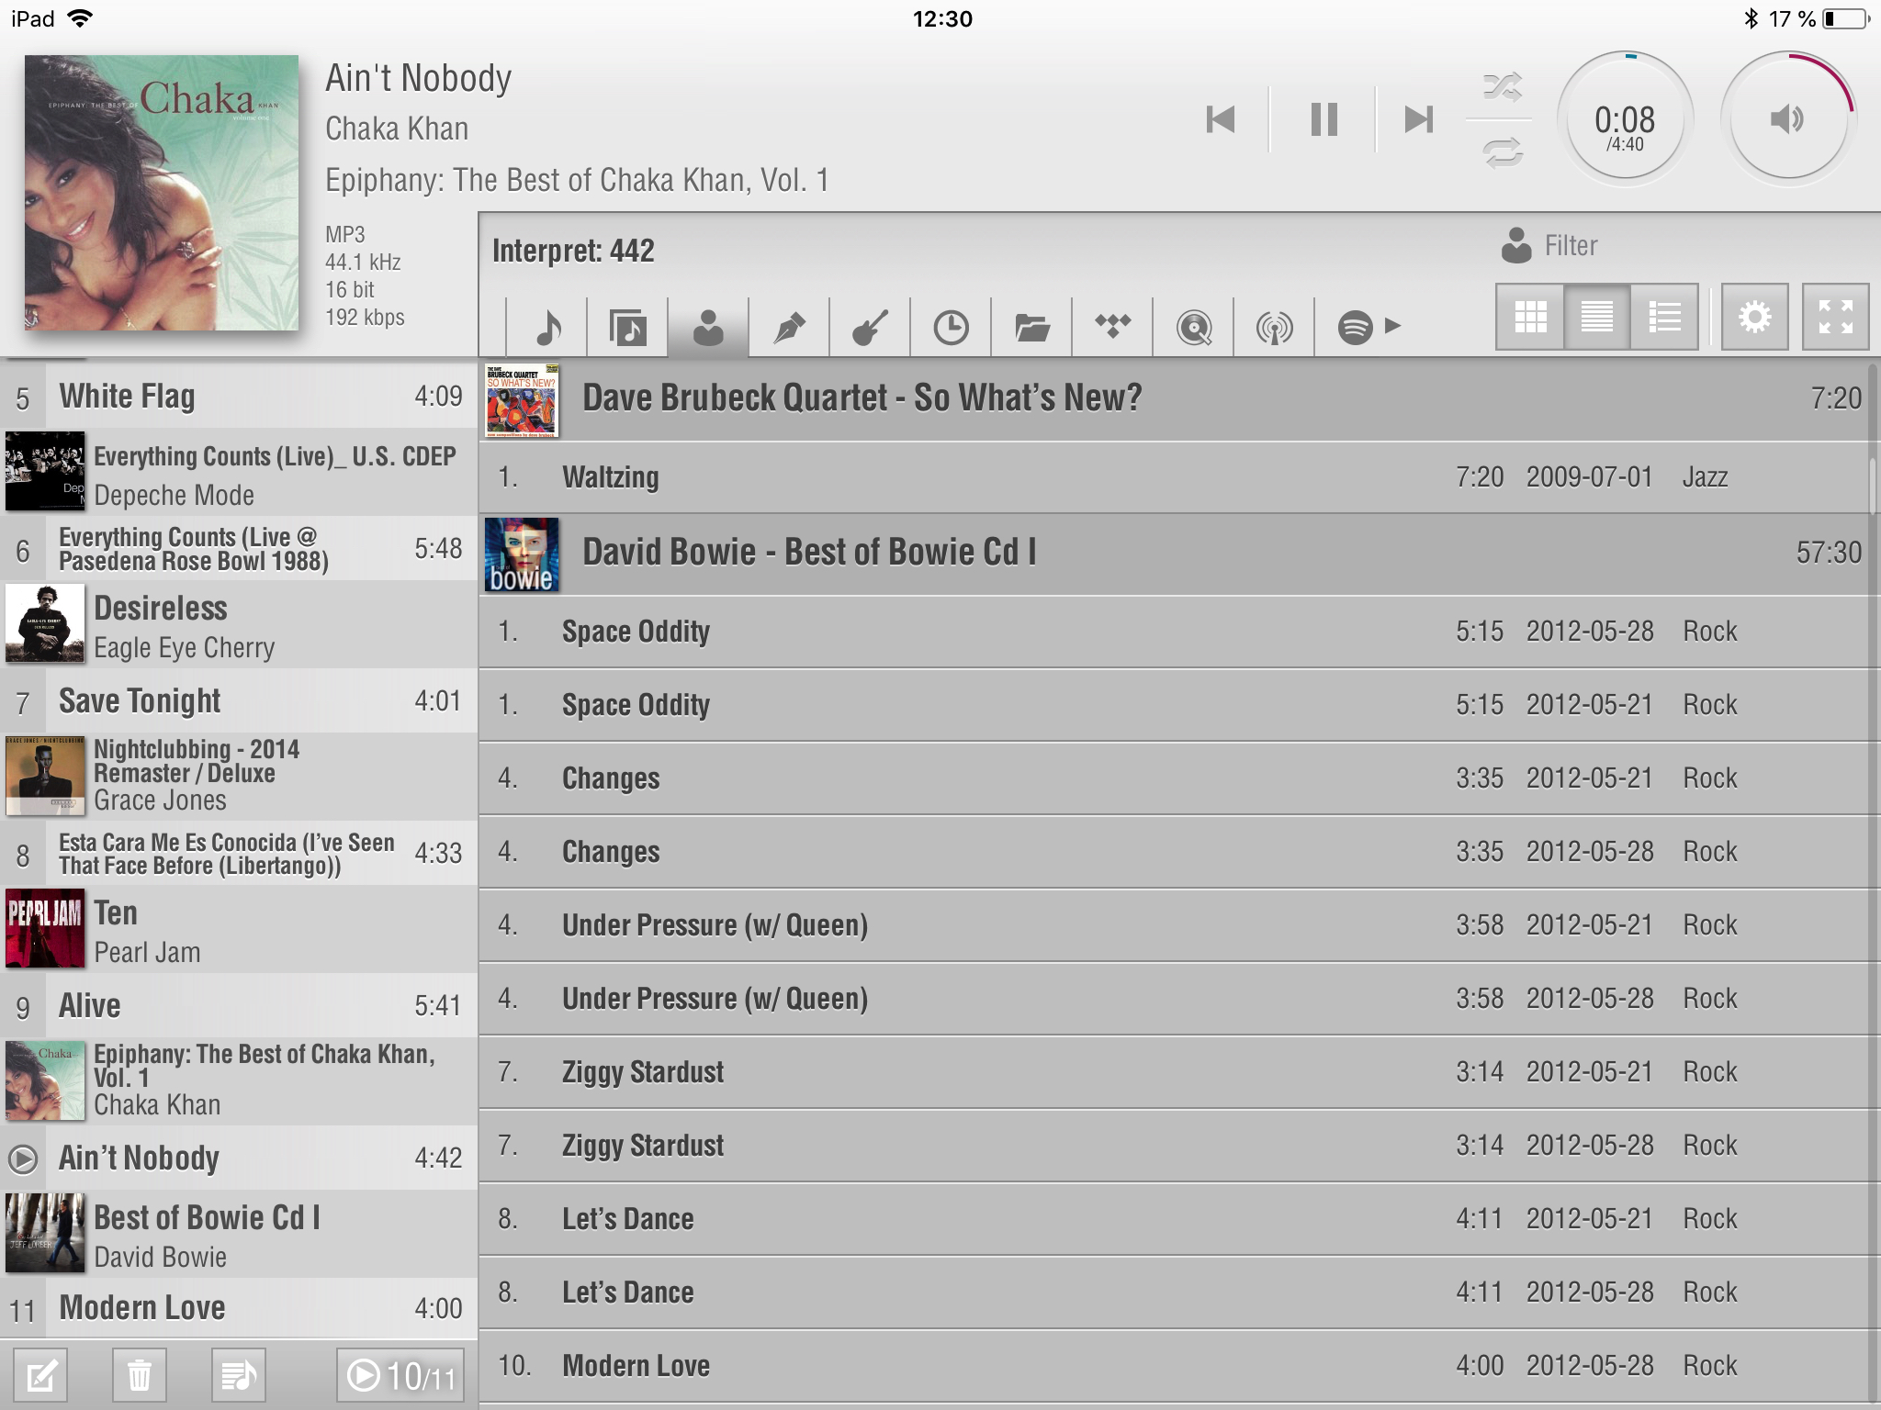This screenshot has width=1881, height=1410.
Task: Tap the 10/11 now playing position button
Action: click(x=400, y=1375)
